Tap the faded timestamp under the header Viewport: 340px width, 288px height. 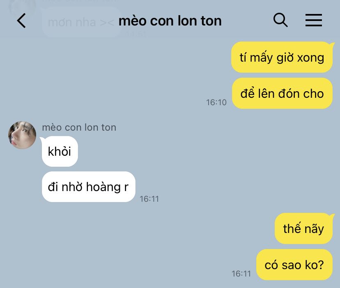(135, 34)
